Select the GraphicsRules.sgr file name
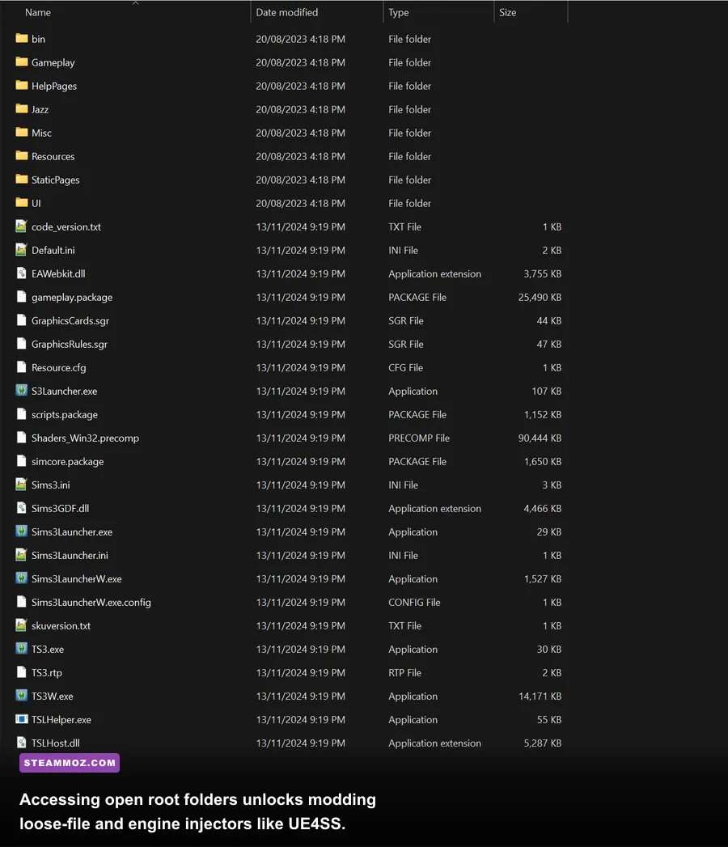The width and height of the screenshot is (728, 847). click(69, 344)
